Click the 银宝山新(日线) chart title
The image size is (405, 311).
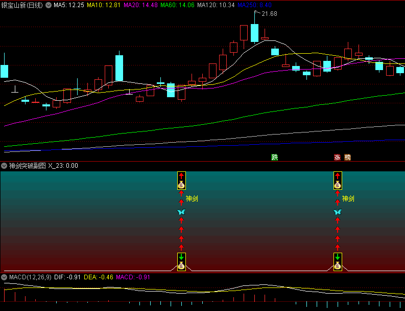pos(22,5)
